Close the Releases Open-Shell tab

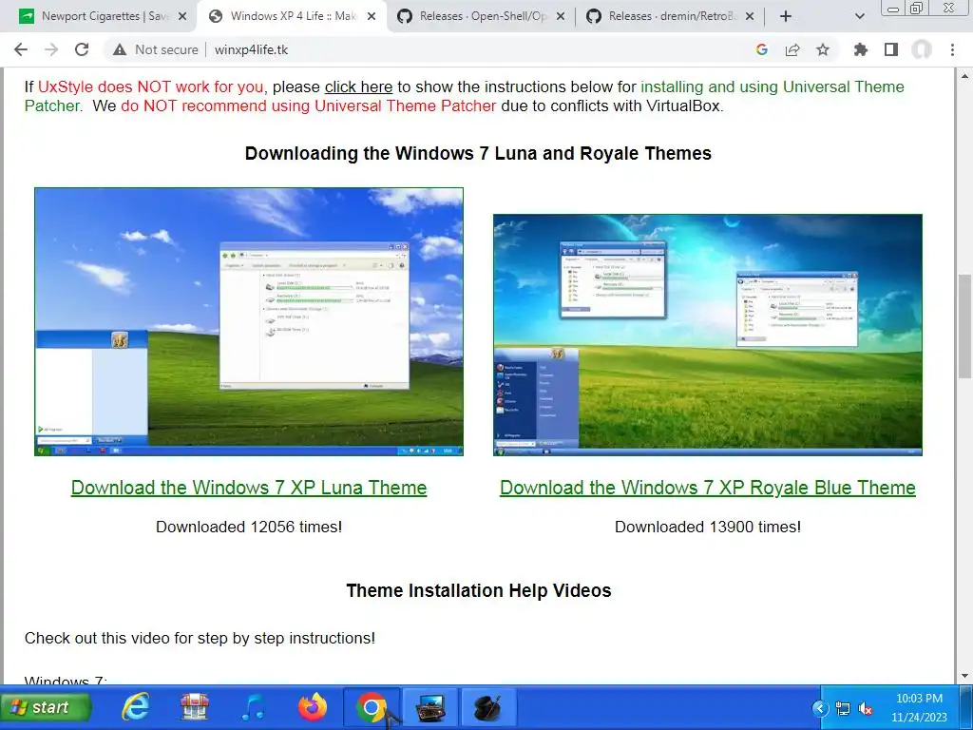[561, 16]
